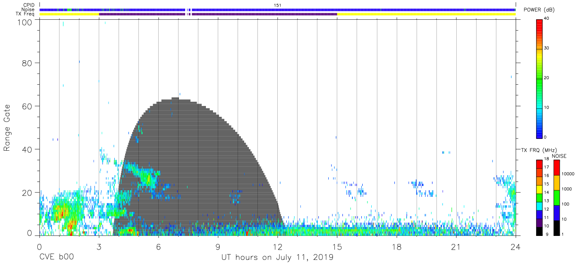Click the x-axis tick label '15'
The image size is (580, 267).
pyautogui.click(x=337, y=247)
